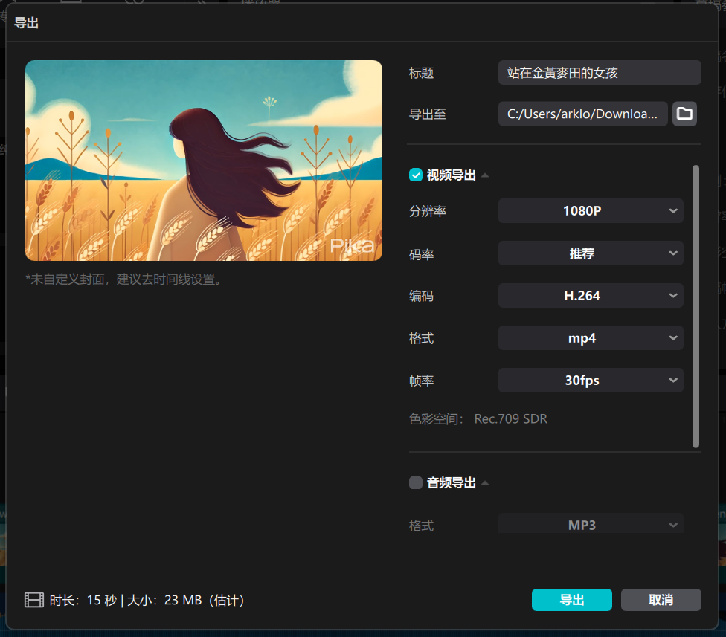Click the settings panel vertical scrollbar
Viewport: 726px width, 637px height.
tap(696, 306)
